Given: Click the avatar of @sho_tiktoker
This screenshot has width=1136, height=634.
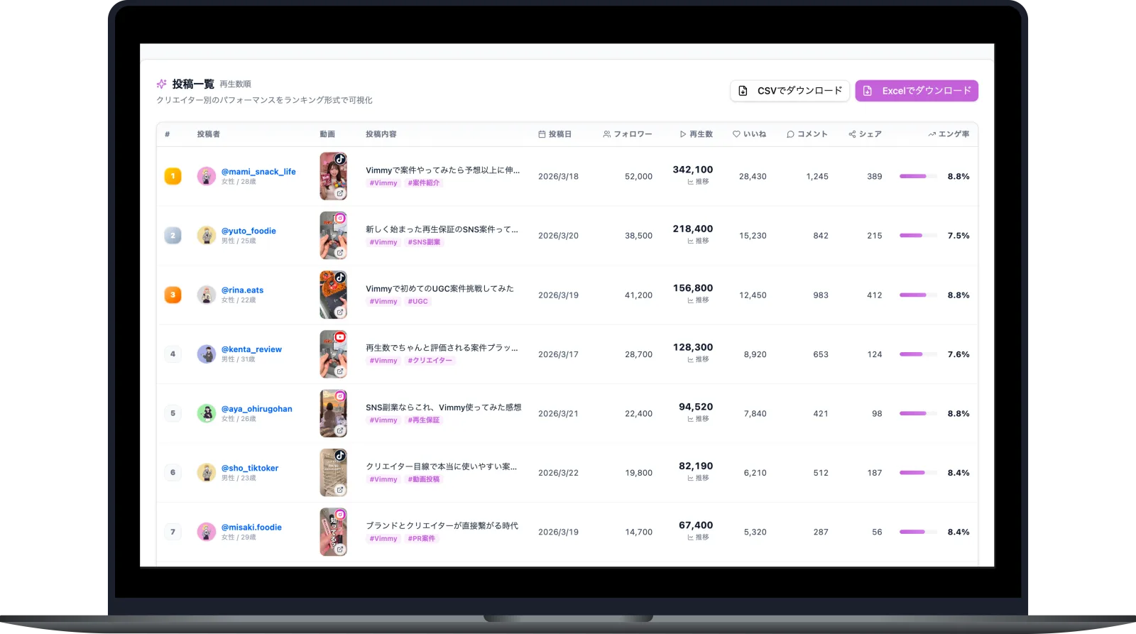Looking at the screenshot, I should point(207,473).
